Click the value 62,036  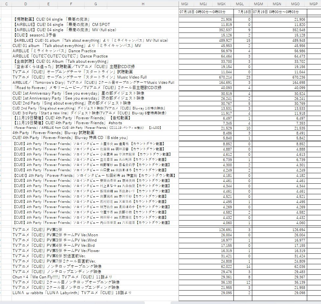pyautogui.click(x=300, y=267)
